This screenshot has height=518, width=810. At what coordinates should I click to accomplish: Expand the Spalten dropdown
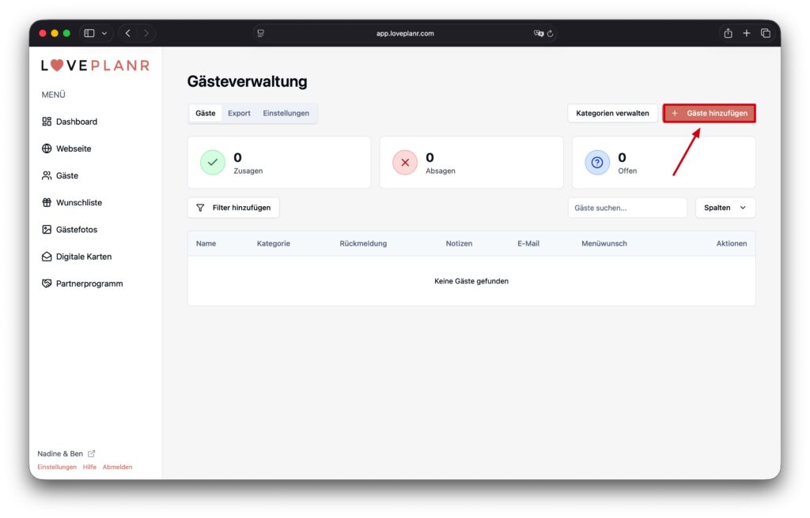[x=725, y=208]
